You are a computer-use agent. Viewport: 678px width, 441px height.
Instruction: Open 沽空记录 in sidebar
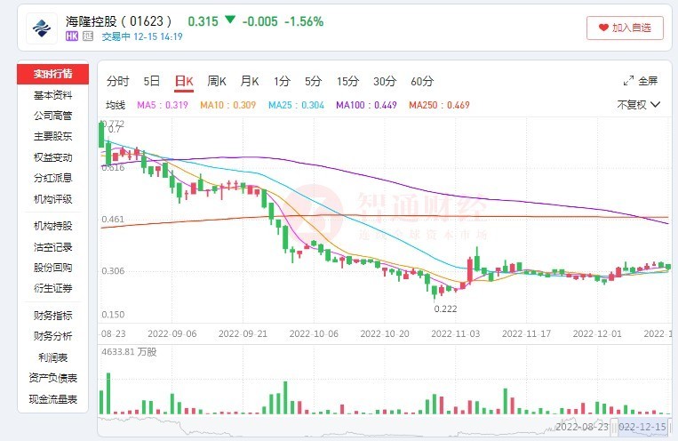52,247
